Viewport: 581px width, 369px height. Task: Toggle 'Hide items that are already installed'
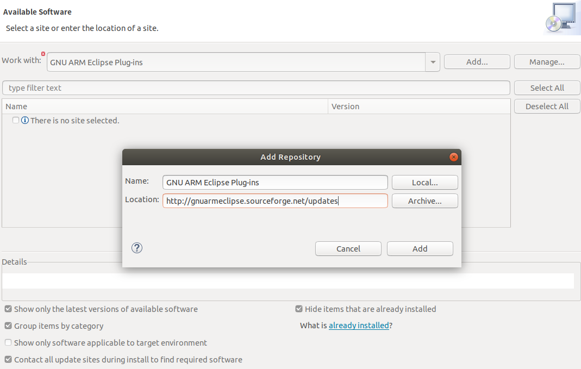pyautogui.click(x=299, y=309)
